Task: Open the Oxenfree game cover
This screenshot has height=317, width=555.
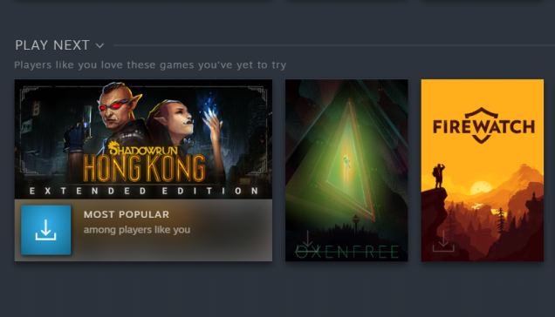Action: [x=346, y=171]
